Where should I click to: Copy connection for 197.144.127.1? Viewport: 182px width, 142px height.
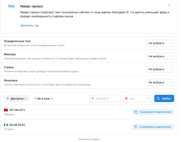[x=153, y=112]
